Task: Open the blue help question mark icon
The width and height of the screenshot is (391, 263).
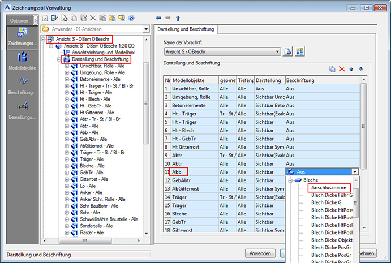Action: 131,18
